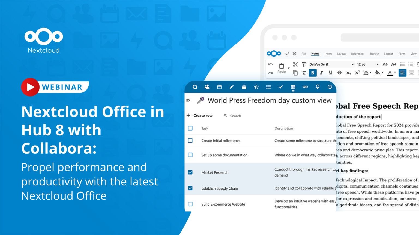This screenshot has width=419, height=235.
Task: Toggle strikethrough formatting
Action: pos(339,73)
